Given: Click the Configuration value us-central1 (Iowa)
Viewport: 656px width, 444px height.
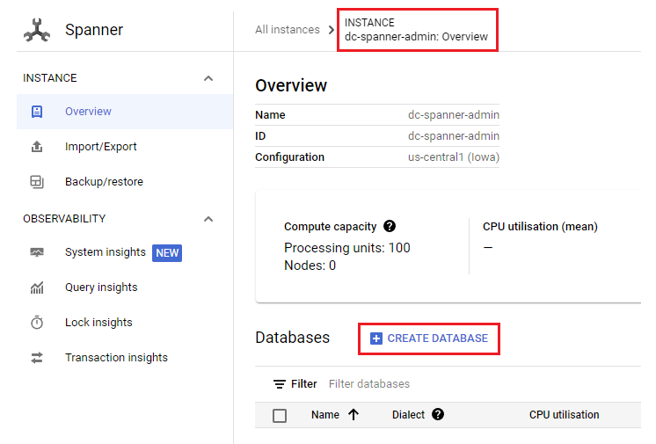Looking at the screenshot, I should (454, 157).
